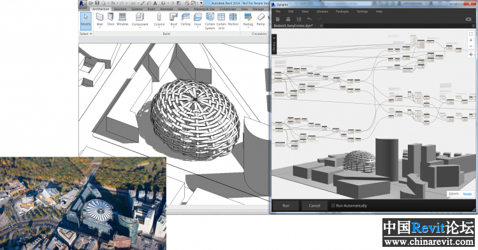Select the Wall tool in ribbon
Screen dimensions: 478x250
pyautogui.click(x=99, y=20)
